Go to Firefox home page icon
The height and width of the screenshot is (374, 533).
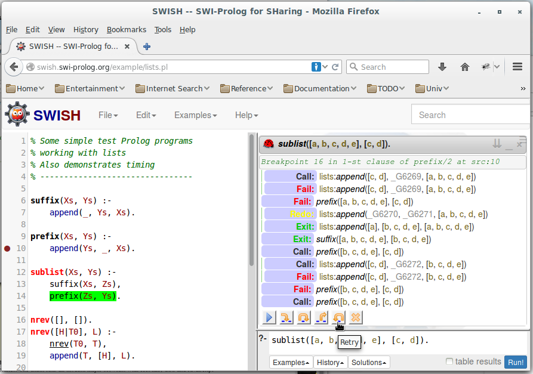pyautogui.click(x=464, y=67)
